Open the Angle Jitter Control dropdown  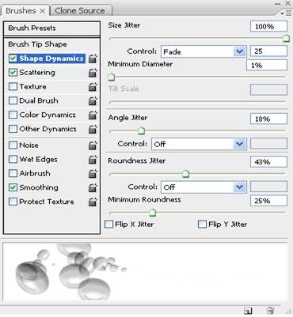[199, 144]
